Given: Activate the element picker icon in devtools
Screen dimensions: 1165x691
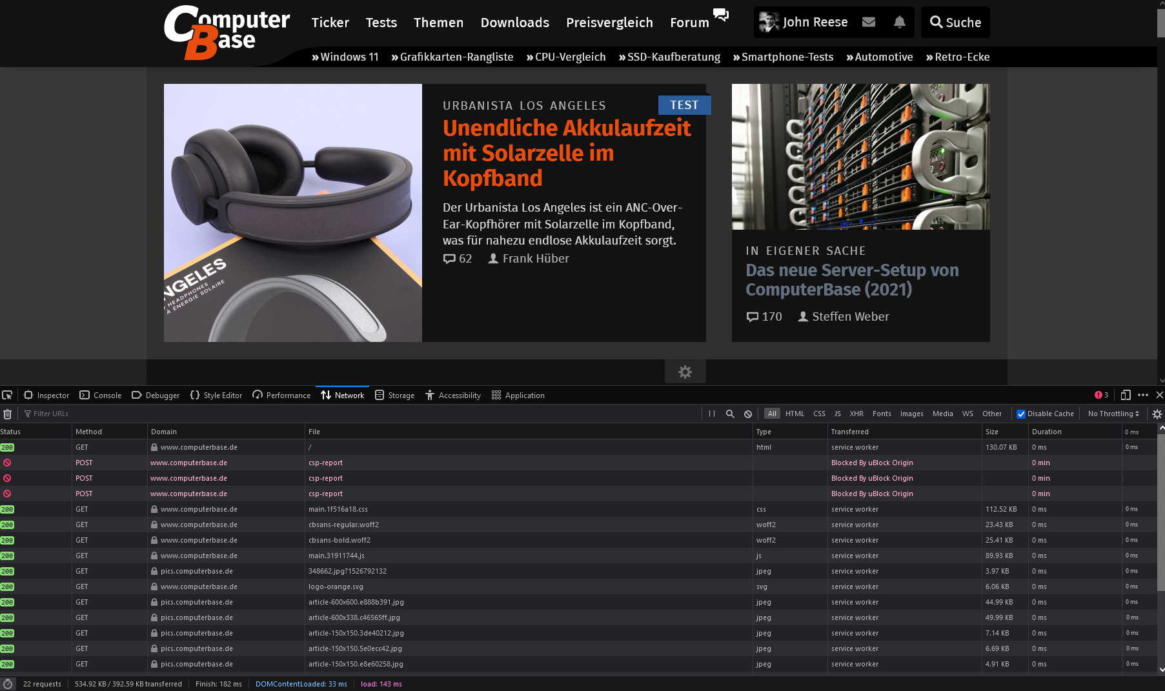Looking at the screenshot, I should [7, 395].
